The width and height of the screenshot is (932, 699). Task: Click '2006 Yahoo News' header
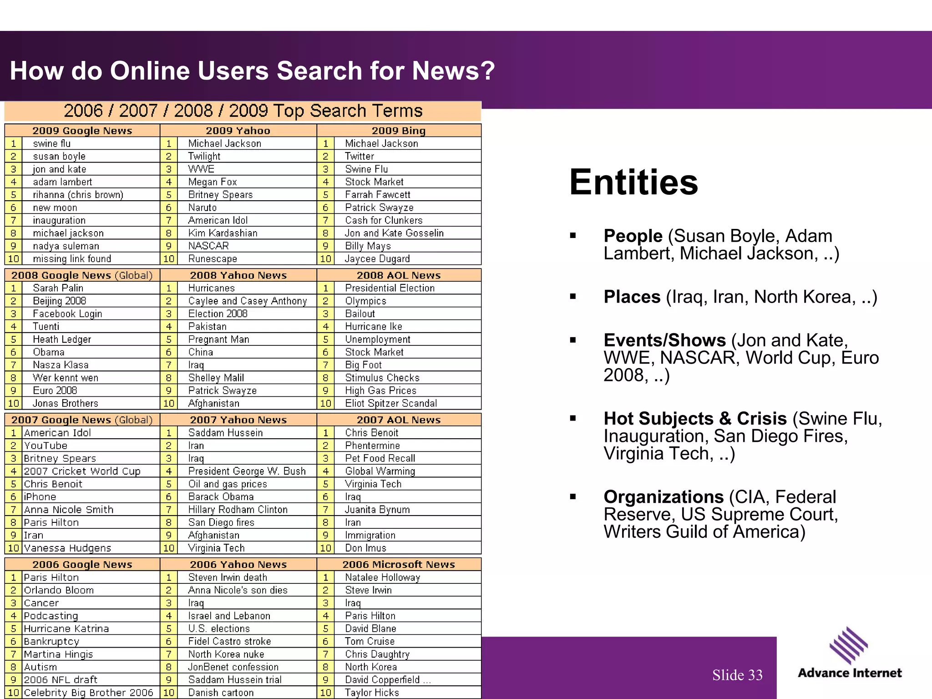tap(238, 565)
